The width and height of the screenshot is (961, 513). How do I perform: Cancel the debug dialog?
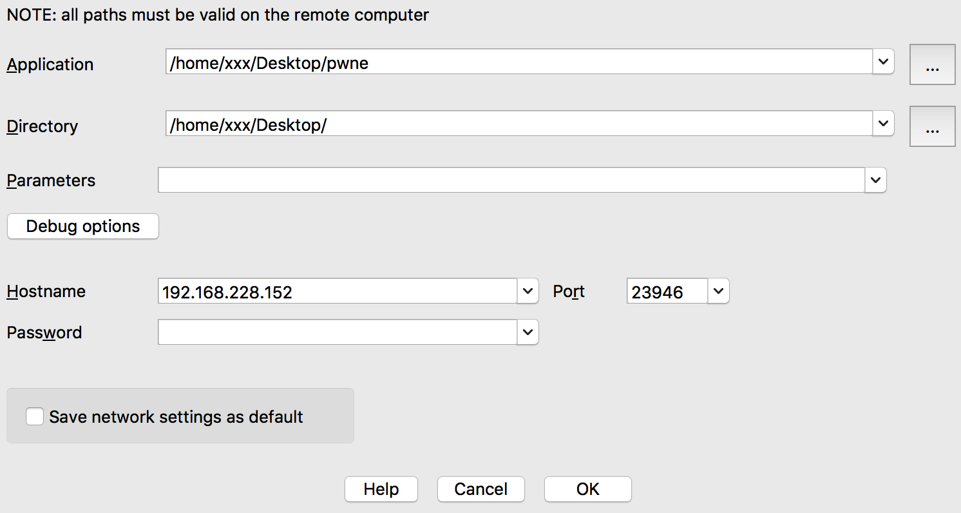[481, 489]
